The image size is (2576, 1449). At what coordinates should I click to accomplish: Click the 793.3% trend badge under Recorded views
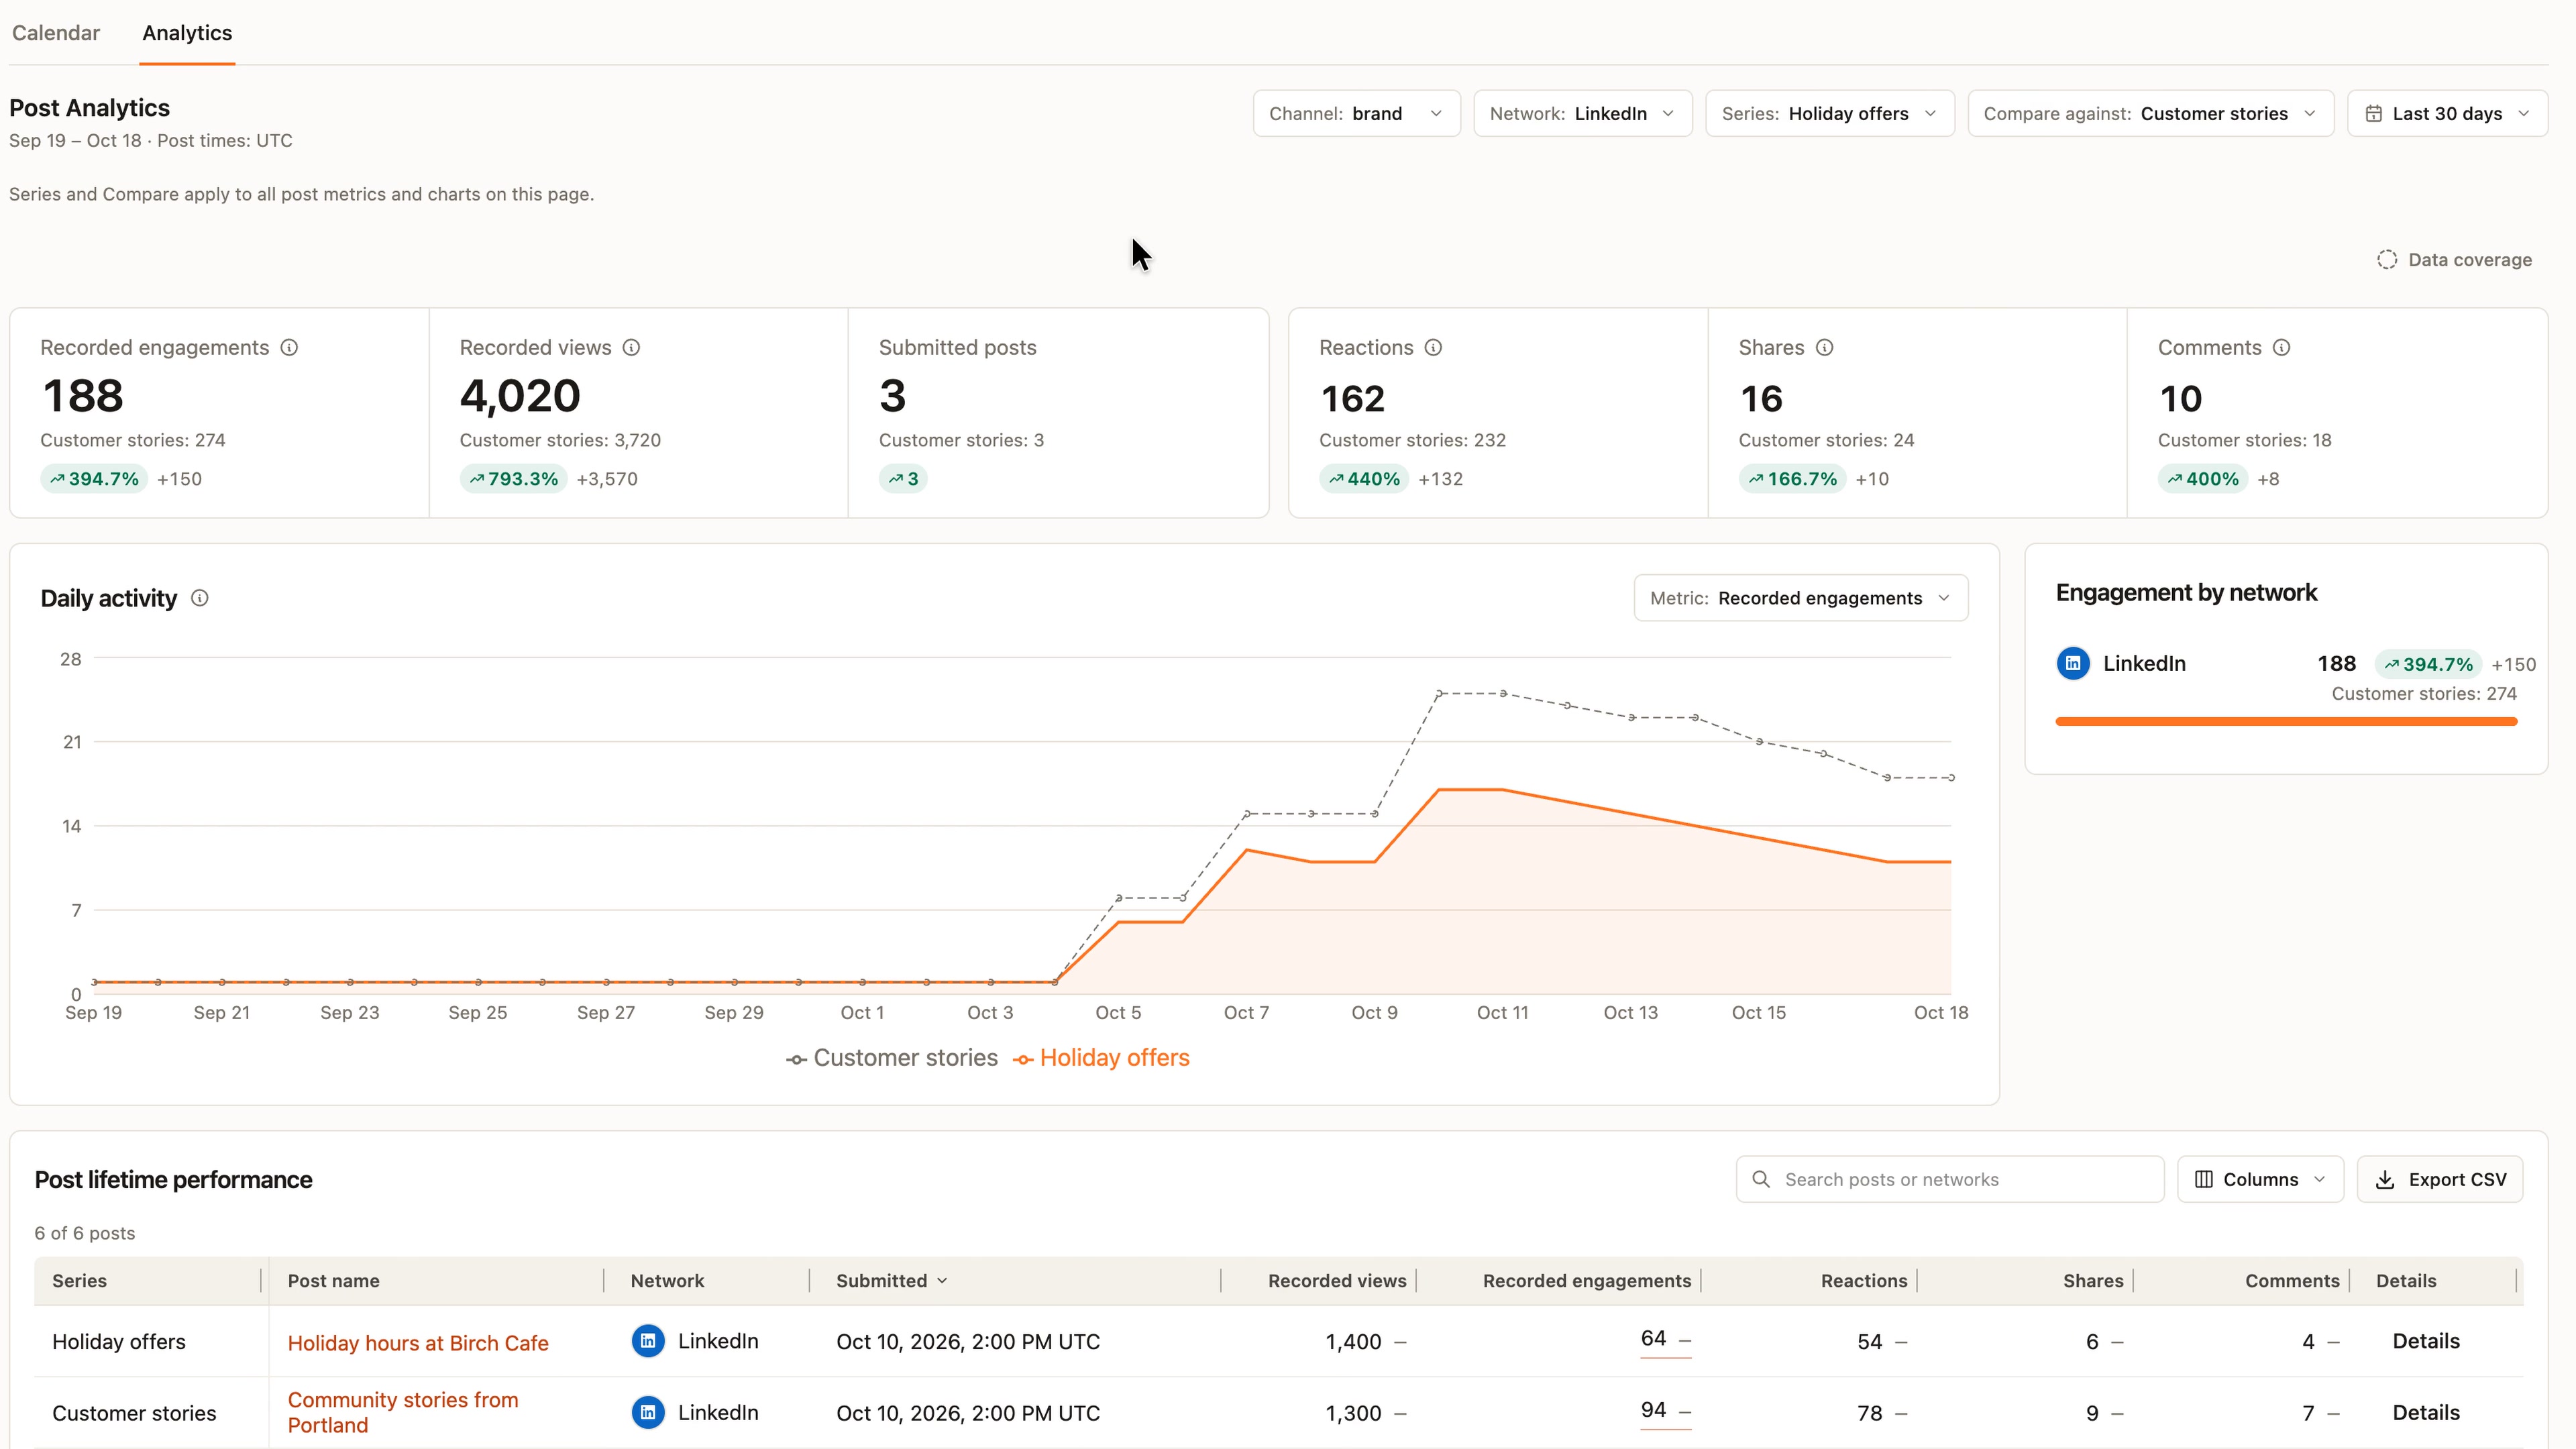[x=513, y=479]
